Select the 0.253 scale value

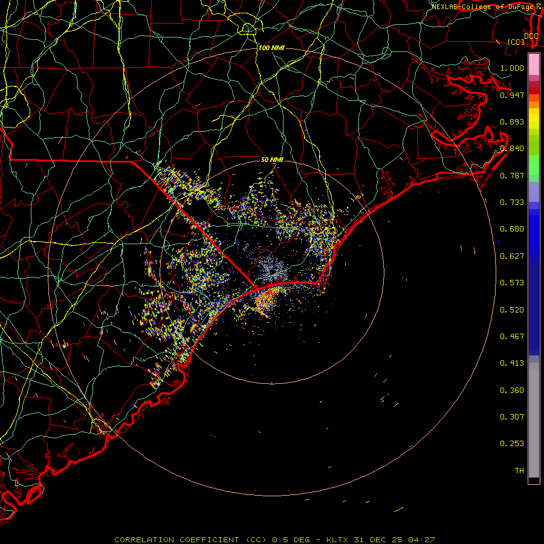[x=512, y=444]
